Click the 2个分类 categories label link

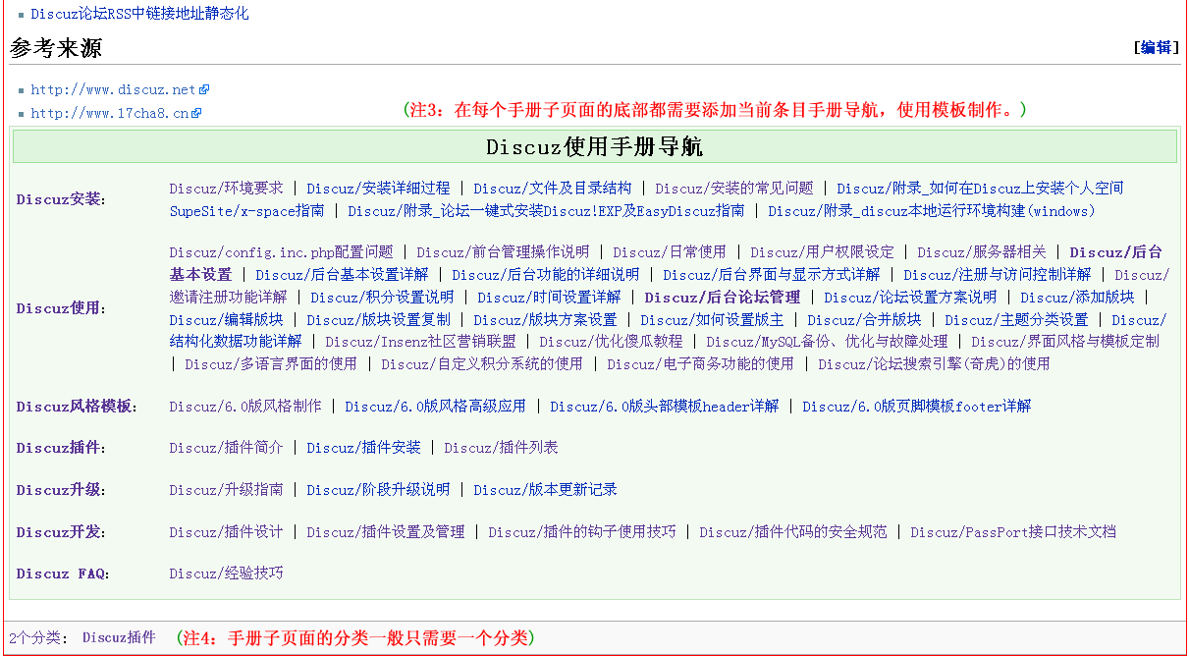[33, 638]
